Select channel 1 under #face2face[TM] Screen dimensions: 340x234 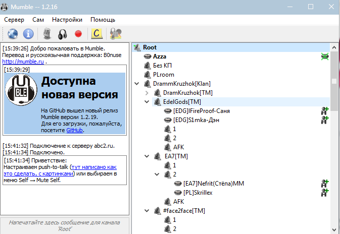[x=174, y=220]
